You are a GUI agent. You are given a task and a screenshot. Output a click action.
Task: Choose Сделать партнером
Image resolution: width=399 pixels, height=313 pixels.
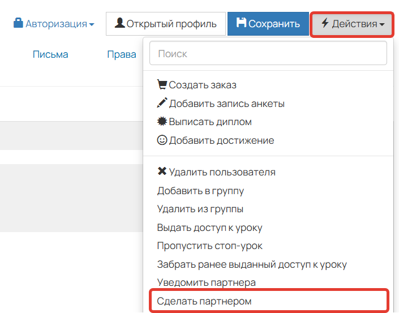[x=269, y=301]
